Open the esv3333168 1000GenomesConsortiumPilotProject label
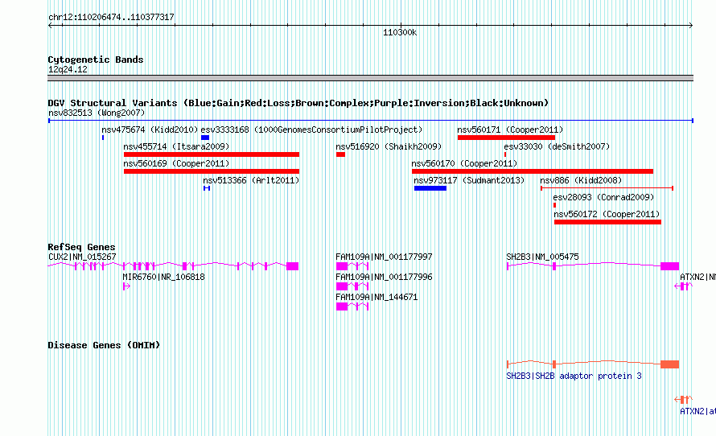This screenshot has width=716, height=436. (311, 130)
